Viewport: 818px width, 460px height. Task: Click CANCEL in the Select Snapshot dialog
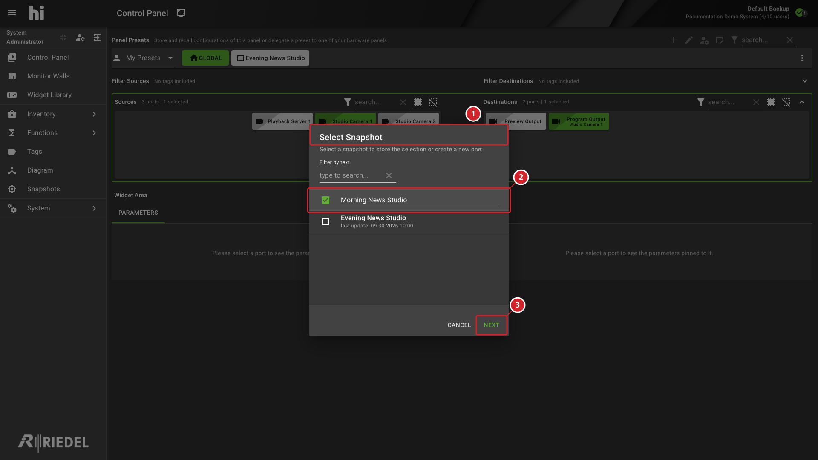click(459, 325)
